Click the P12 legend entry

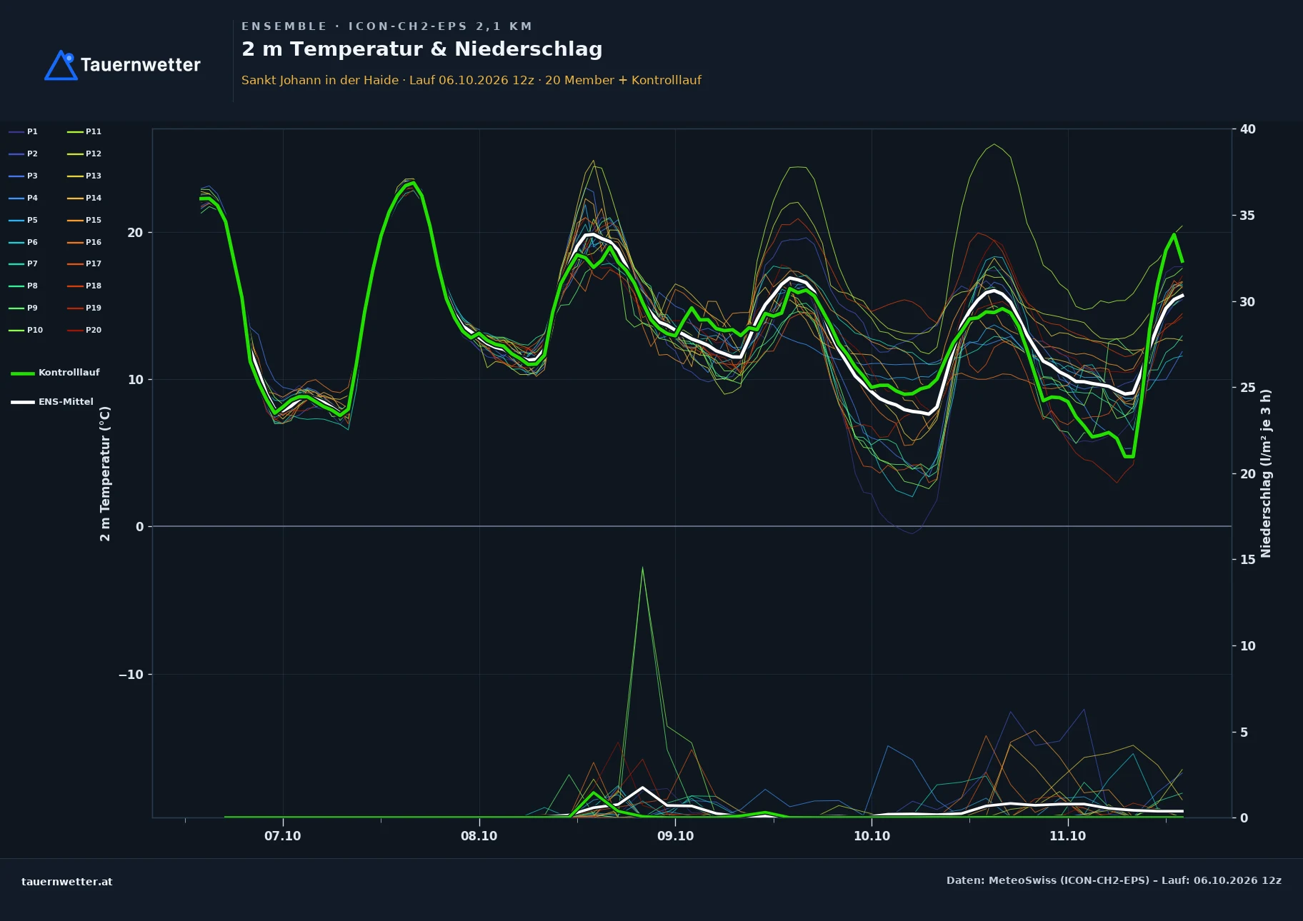84,153
